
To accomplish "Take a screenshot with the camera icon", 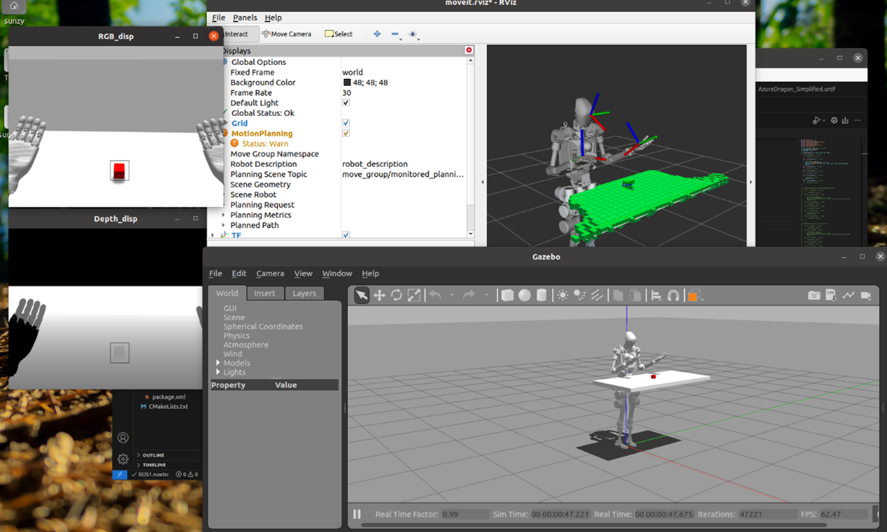I will click(x=814, y=295).
